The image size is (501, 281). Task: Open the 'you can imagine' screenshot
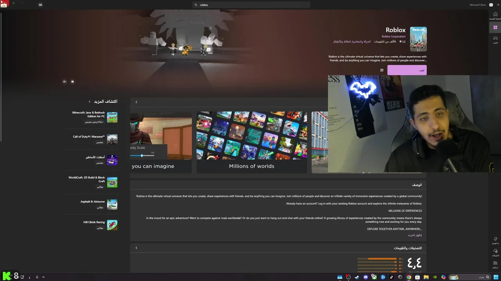click(161, 142)
